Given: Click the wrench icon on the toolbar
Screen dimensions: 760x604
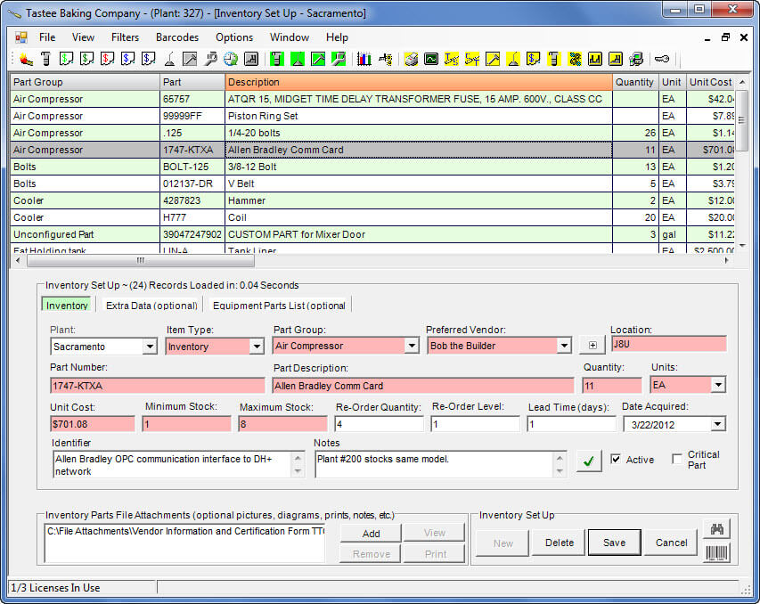Looking at the screenshot, I should pos(208,61).
